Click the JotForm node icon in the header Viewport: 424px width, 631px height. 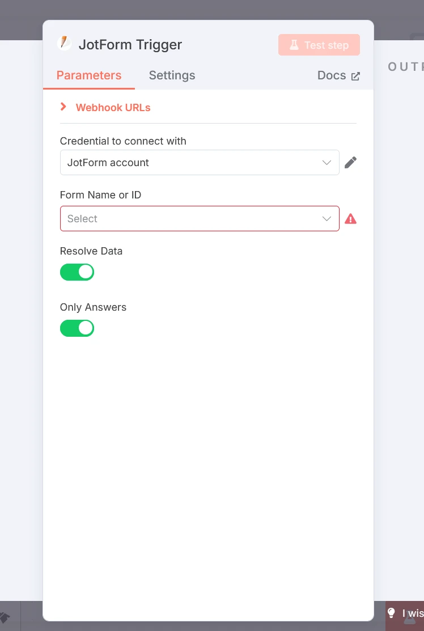click(x=65, y=43)
